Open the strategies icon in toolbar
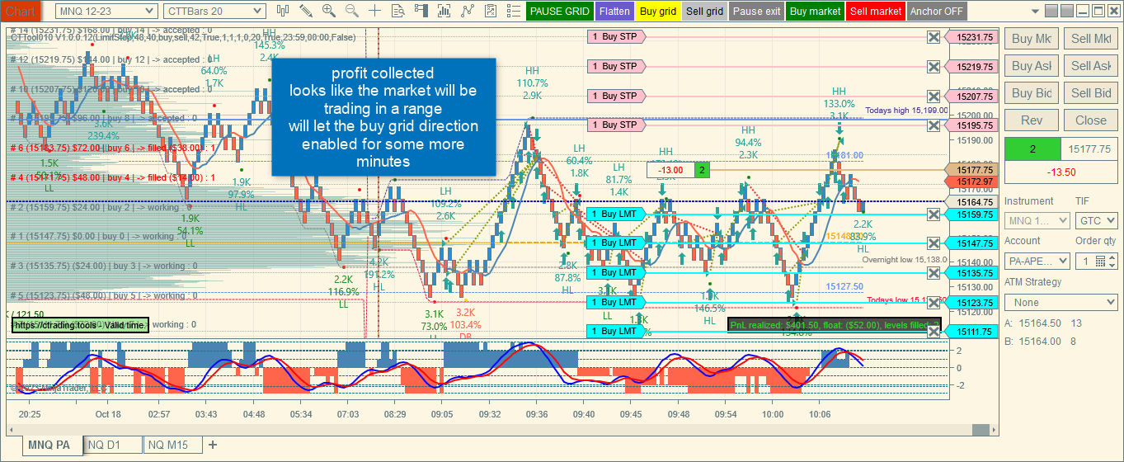 coord(491,11)
